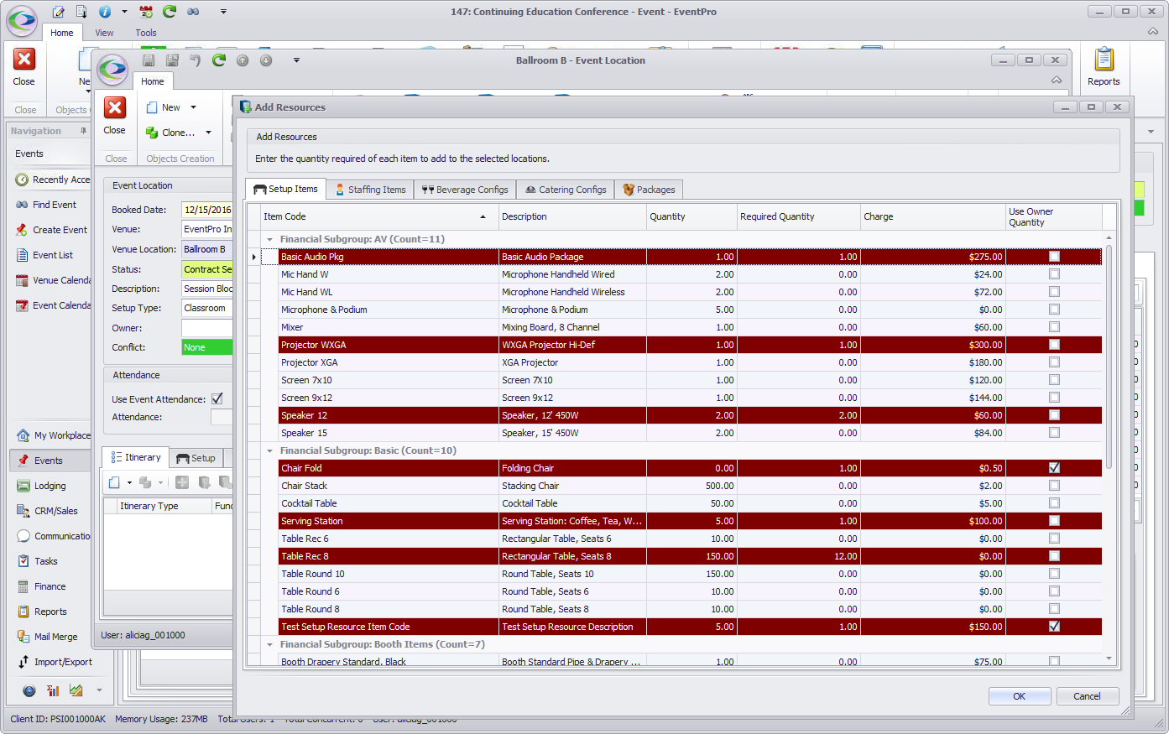Click the green refresh icon in main window toolbar

click(x=170, y=12)
